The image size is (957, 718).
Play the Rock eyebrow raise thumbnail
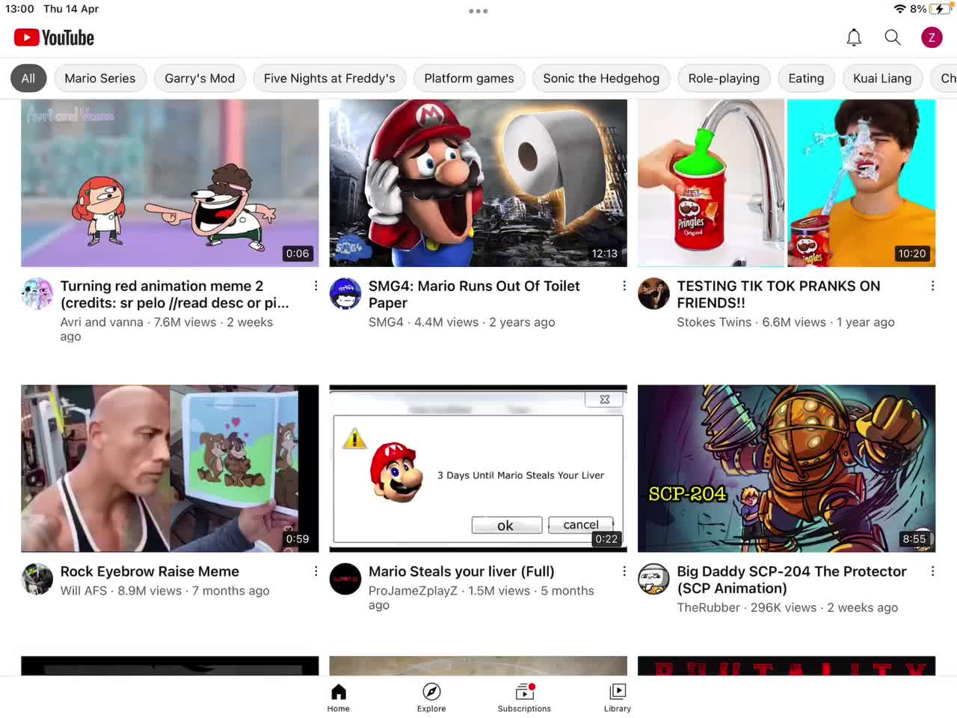point(170,469)
